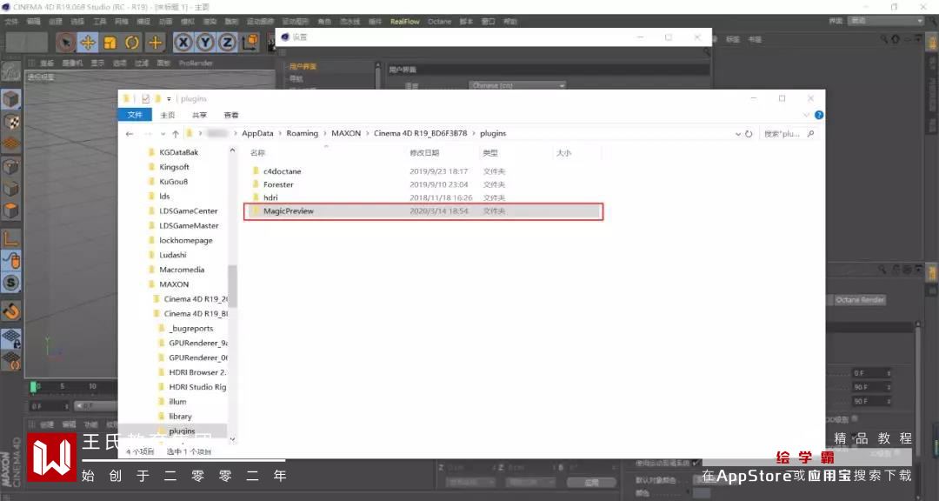Select the Workplane orange grid icon
The image size is (939, 501).
click(x=10, y=144)
